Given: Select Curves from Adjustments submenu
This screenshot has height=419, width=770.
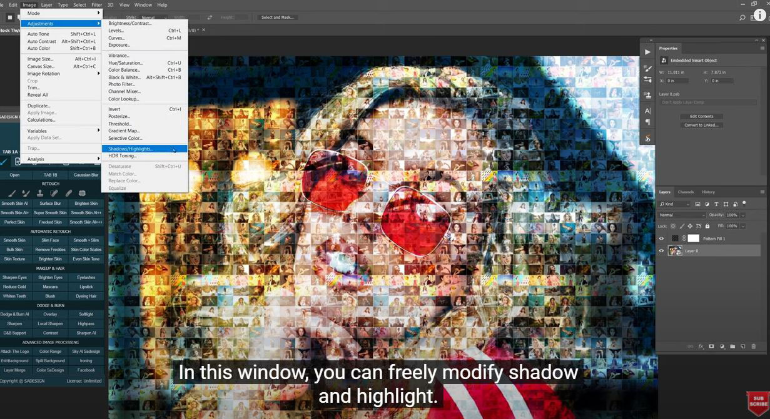Looking at the screenshot, I should tap(144, 38).
